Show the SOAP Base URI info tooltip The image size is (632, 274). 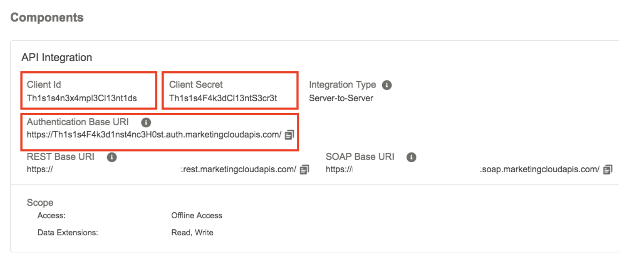pyautogui.click(x=412, y=157)
